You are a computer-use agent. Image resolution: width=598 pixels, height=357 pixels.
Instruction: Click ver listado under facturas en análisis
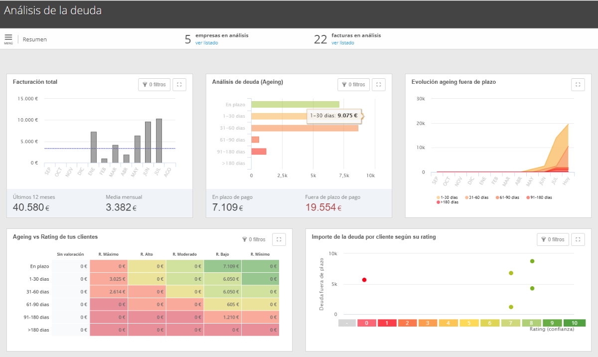(342, 43)
